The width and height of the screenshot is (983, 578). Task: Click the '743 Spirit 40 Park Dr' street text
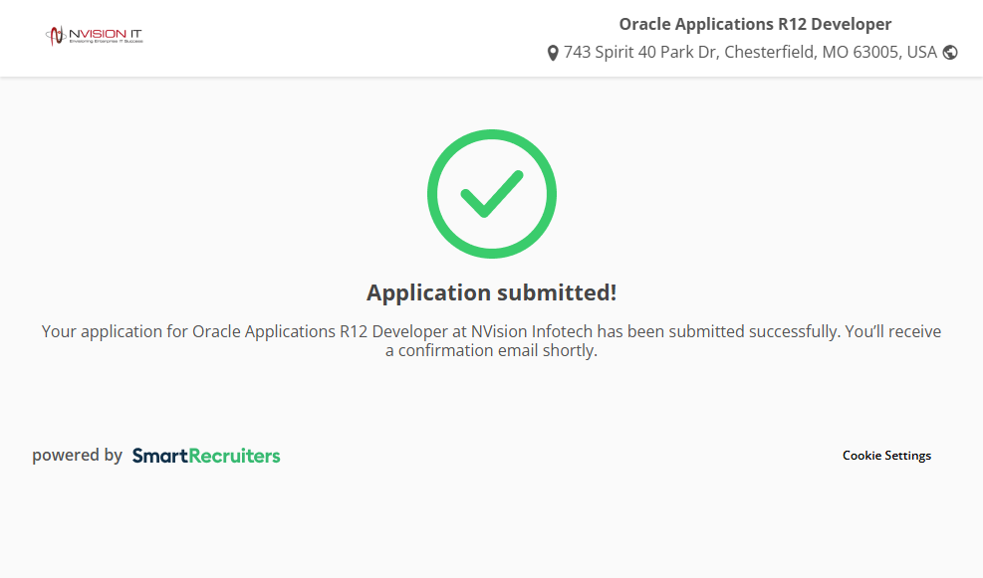click(640, 52)
